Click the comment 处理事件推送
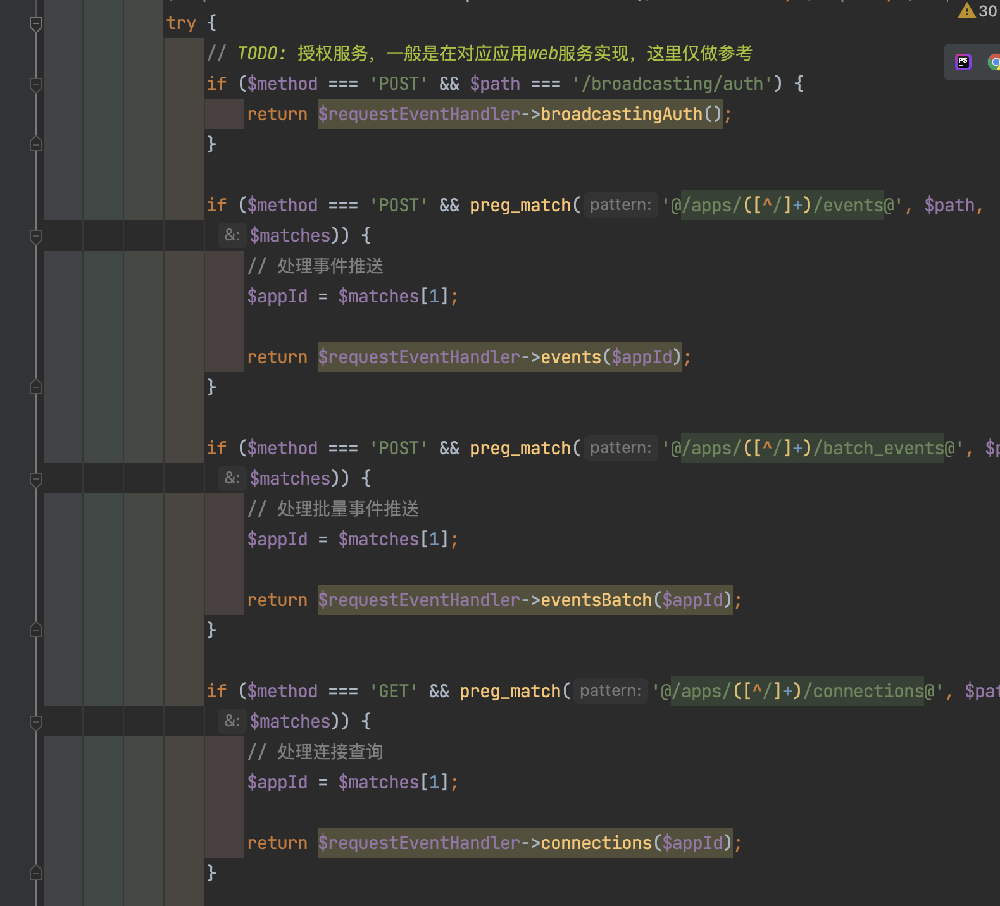 (315, 266)
